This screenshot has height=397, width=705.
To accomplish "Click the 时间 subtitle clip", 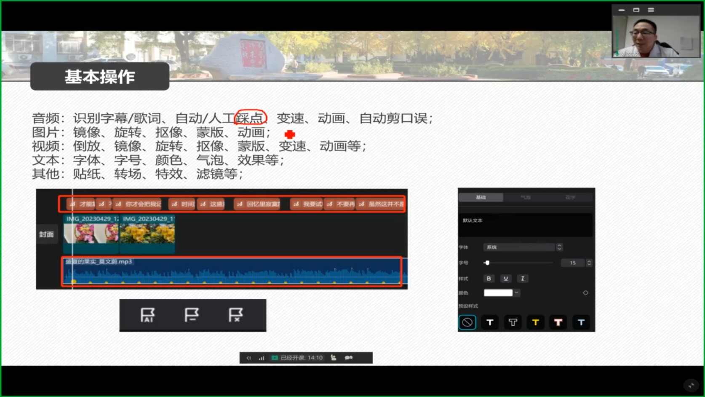I will [182, 204].
